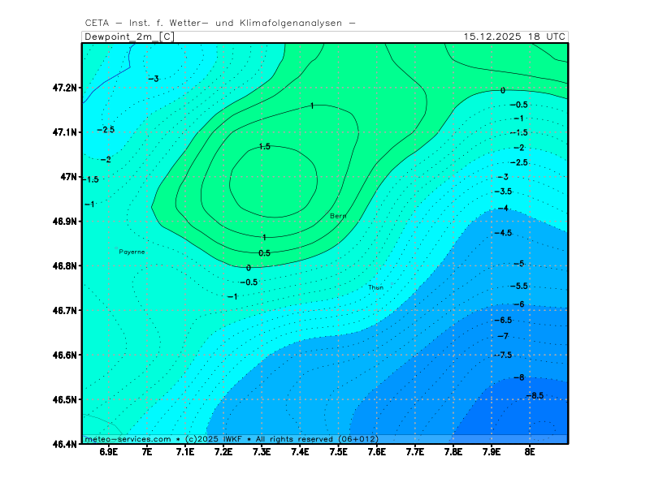Click the CETA institute header text
This screenshot has width=650, height=487.
pos(219,23)
